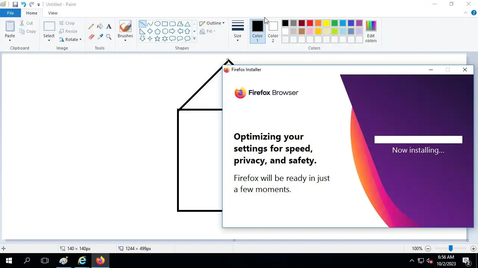Choose the Left arrow shape
Screen dimensions: 478x268
180,31
